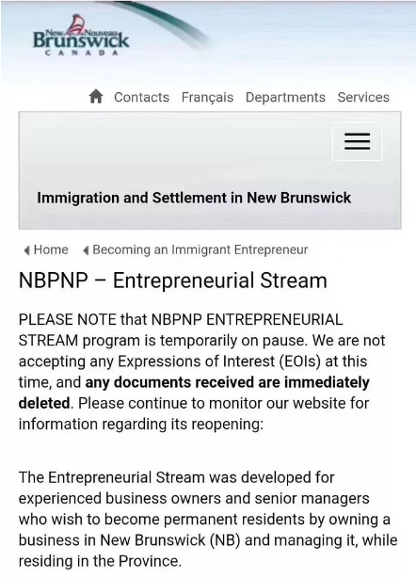
Task: Open the Services menu item
Action: (363, 97)
